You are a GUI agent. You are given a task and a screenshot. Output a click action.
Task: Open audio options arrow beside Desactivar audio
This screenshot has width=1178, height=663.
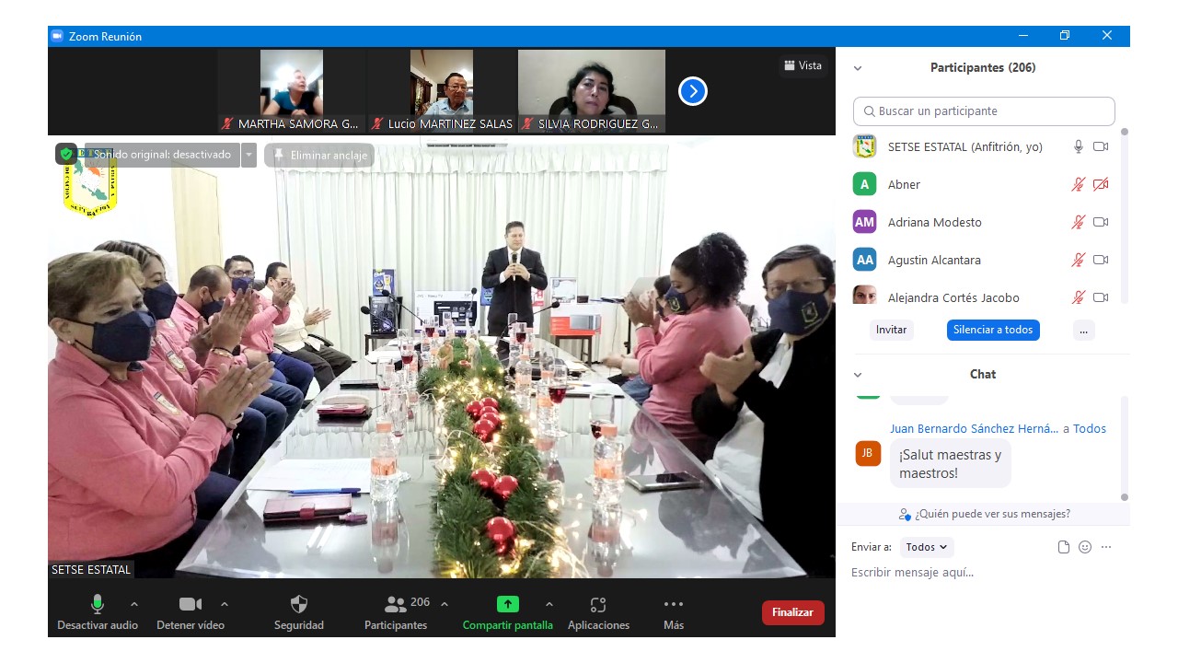(134, 604)
